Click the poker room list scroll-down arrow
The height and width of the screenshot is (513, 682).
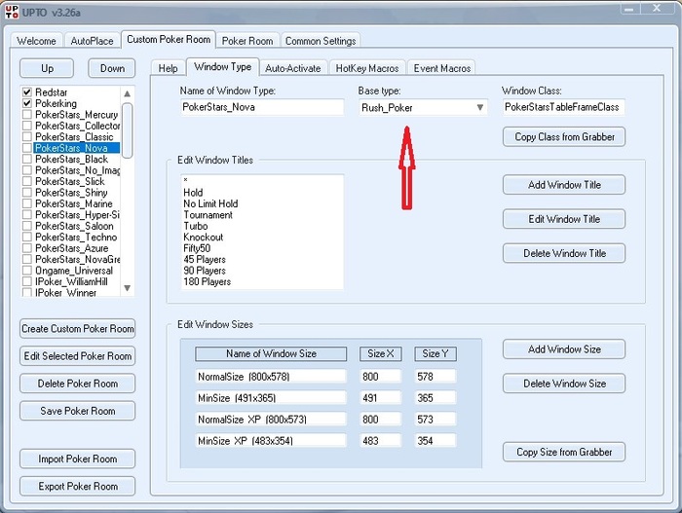(x=127, y=288)
